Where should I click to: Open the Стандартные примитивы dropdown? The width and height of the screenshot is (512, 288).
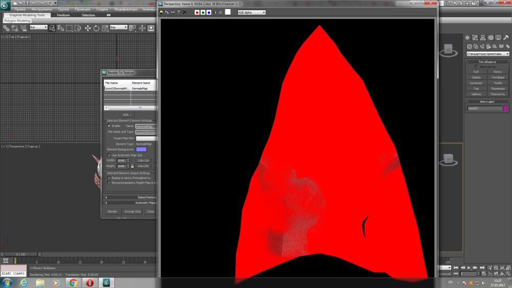coord(488,54)
